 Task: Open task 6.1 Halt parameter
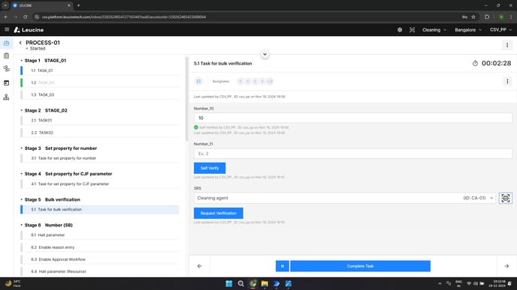[x=100, y=235]
